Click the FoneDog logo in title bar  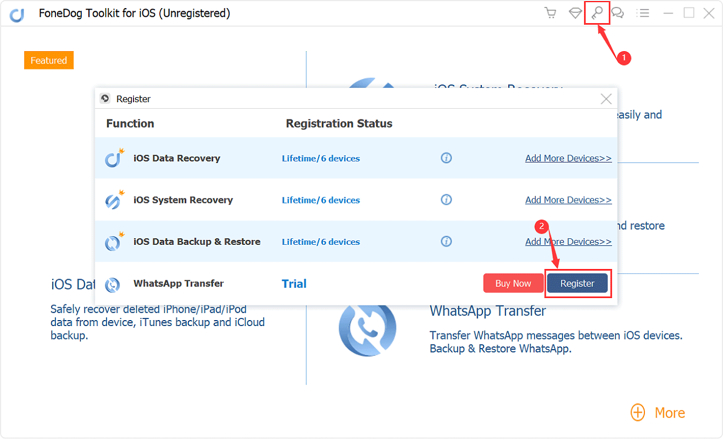point(17,15)
